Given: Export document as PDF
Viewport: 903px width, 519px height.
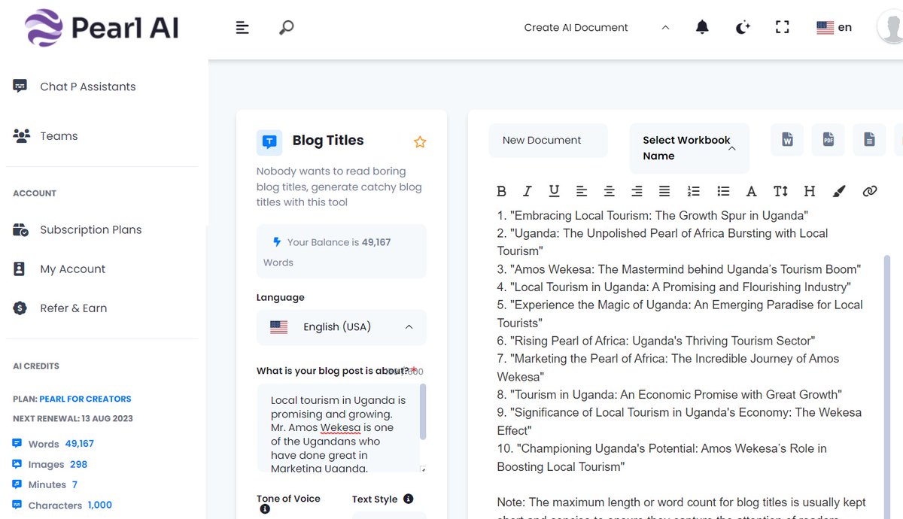Looking at the screenshot, I should pyautogui.click(x=828, y=140).
